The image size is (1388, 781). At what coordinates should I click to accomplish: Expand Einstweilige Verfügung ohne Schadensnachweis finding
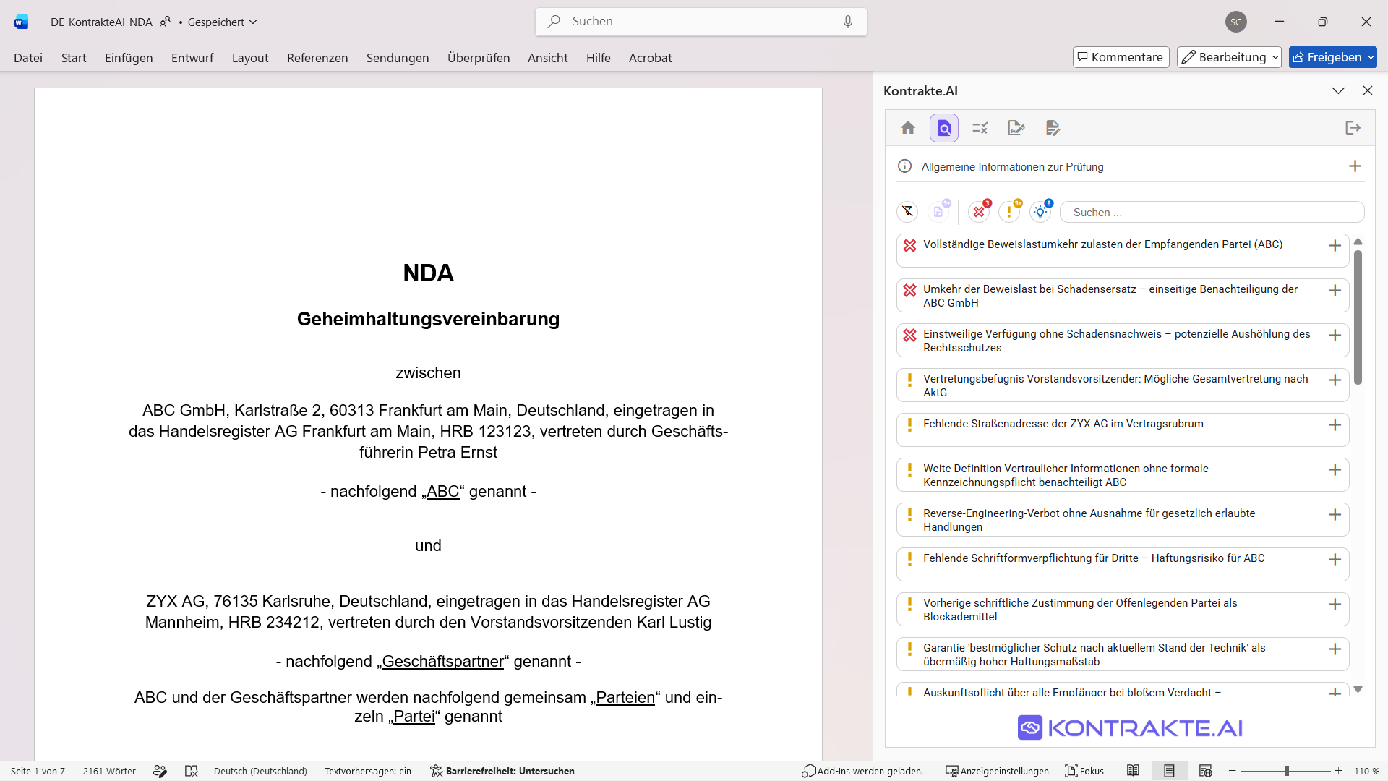(1335, 336)
